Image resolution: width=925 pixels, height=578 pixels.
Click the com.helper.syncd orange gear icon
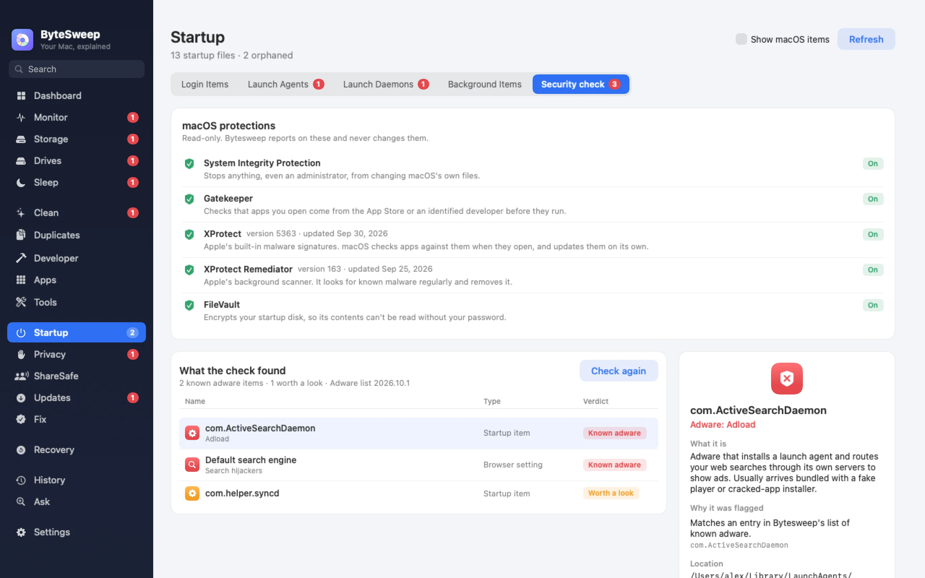192,493
